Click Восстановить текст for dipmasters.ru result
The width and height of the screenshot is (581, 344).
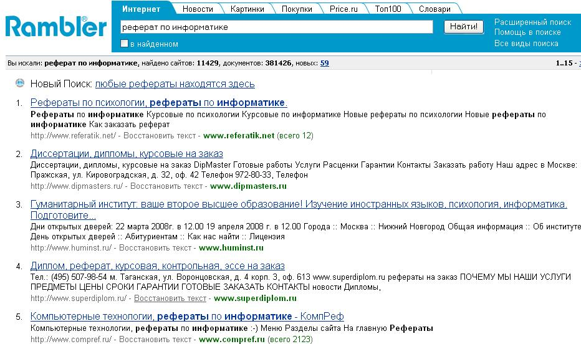(166, 186)
